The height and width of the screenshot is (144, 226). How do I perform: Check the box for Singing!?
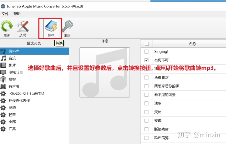(x=147, y=51)
